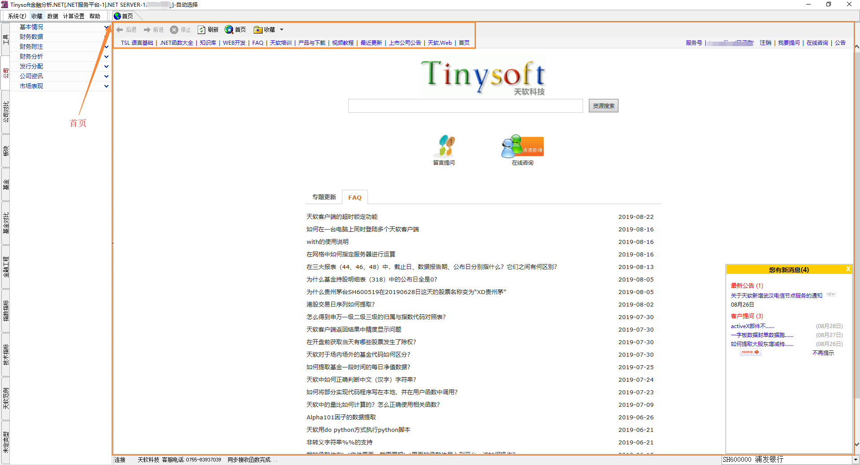860x465 pixels.
Task: Open the stock code dropdown SH600000
Action: click(x=856, y=460)
